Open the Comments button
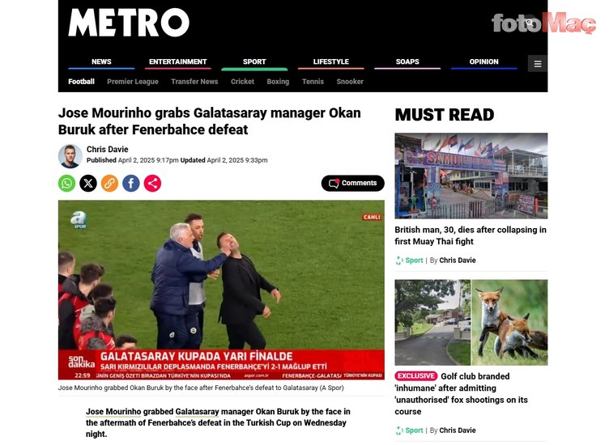The height and width of the screenshot is (445, 609). point(352,183)
